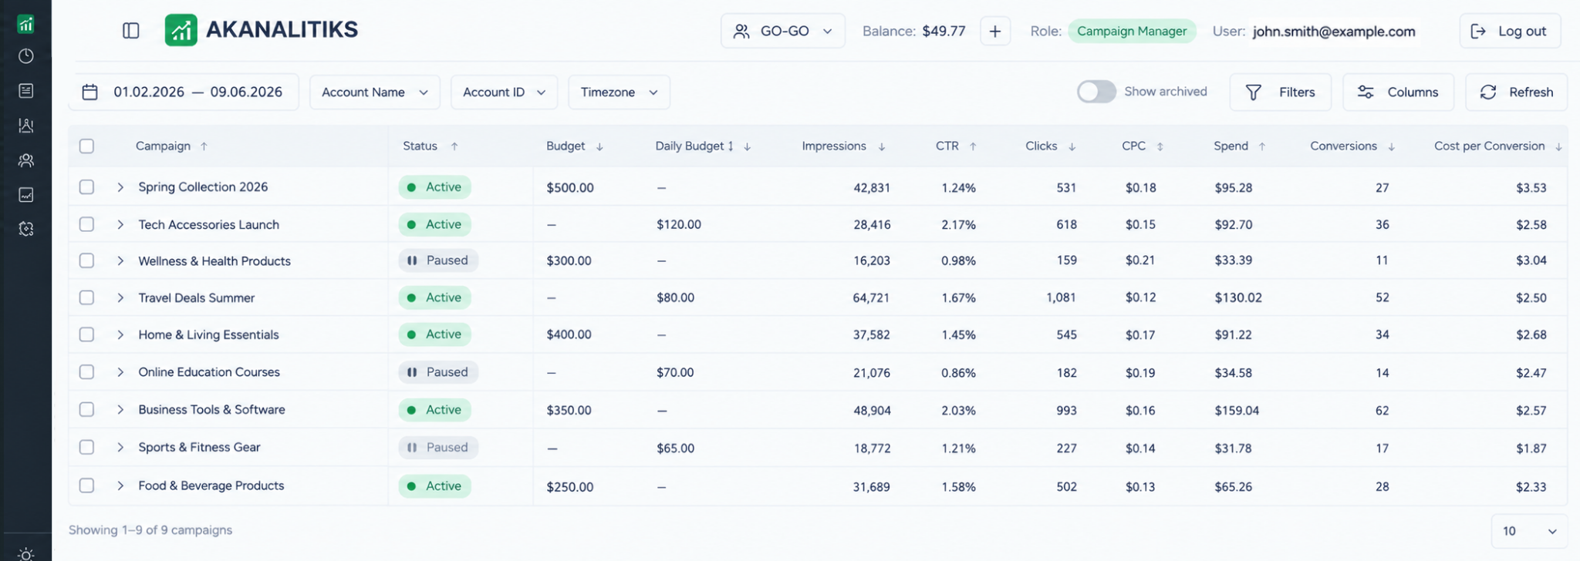
Task: Open the GO-GO account dropdown
Action: coord(783,31)
